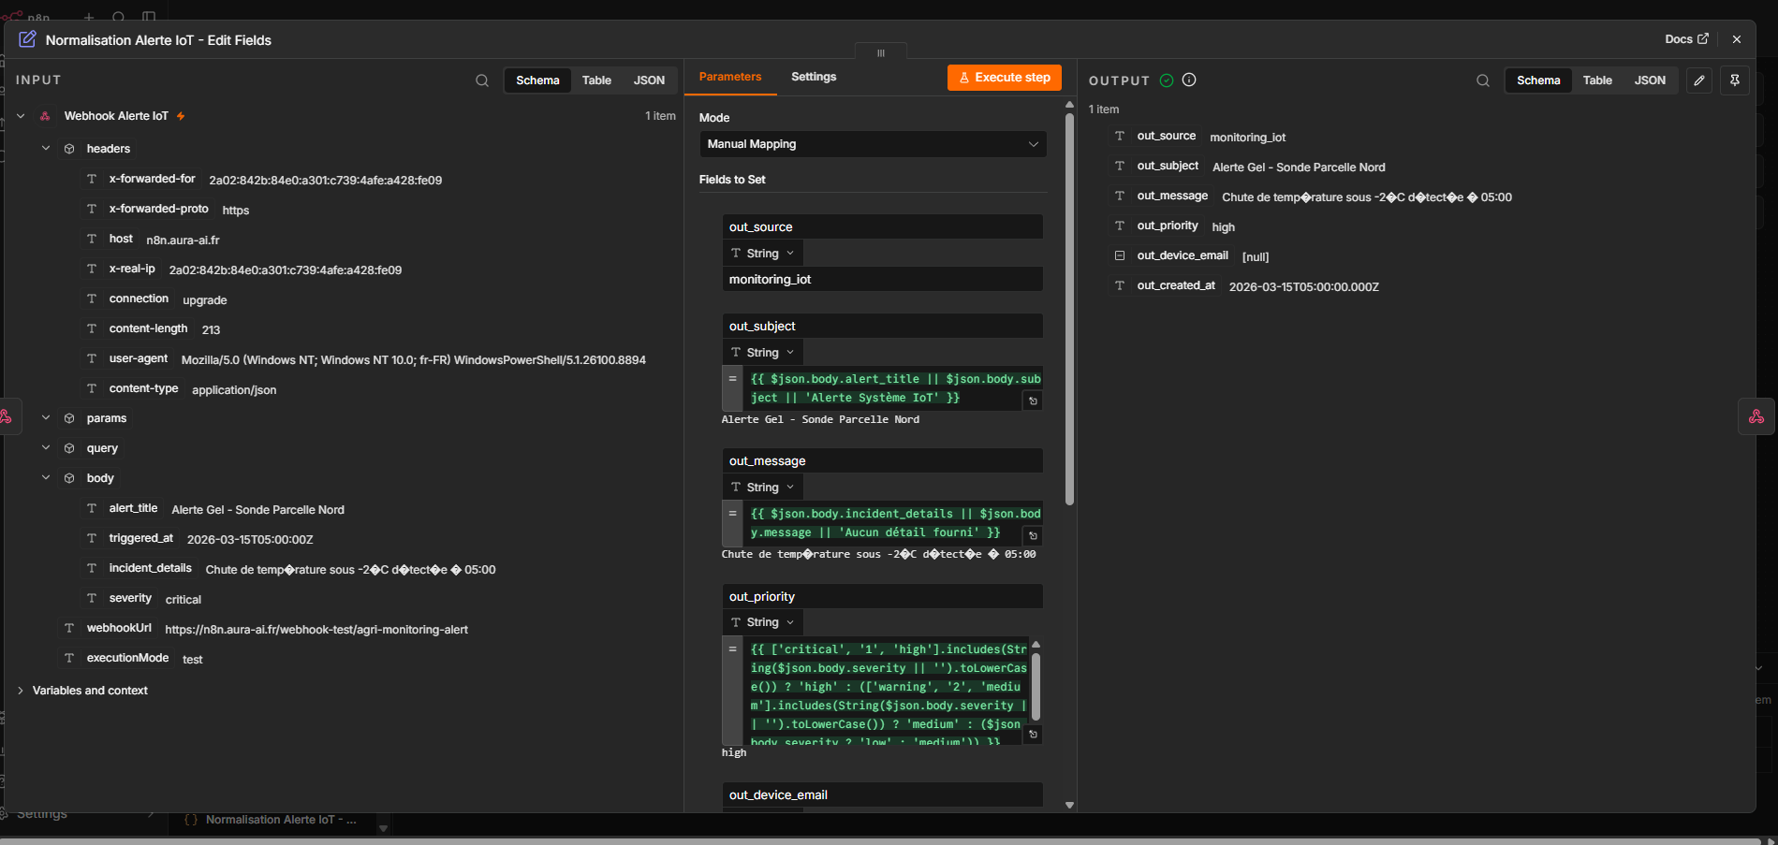Edit the out_priority name field

click(883, 596)
